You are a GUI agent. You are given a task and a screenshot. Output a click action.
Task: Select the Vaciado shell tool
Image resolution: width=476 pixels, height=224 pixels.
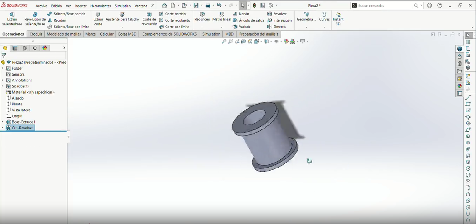coord(242,27)
